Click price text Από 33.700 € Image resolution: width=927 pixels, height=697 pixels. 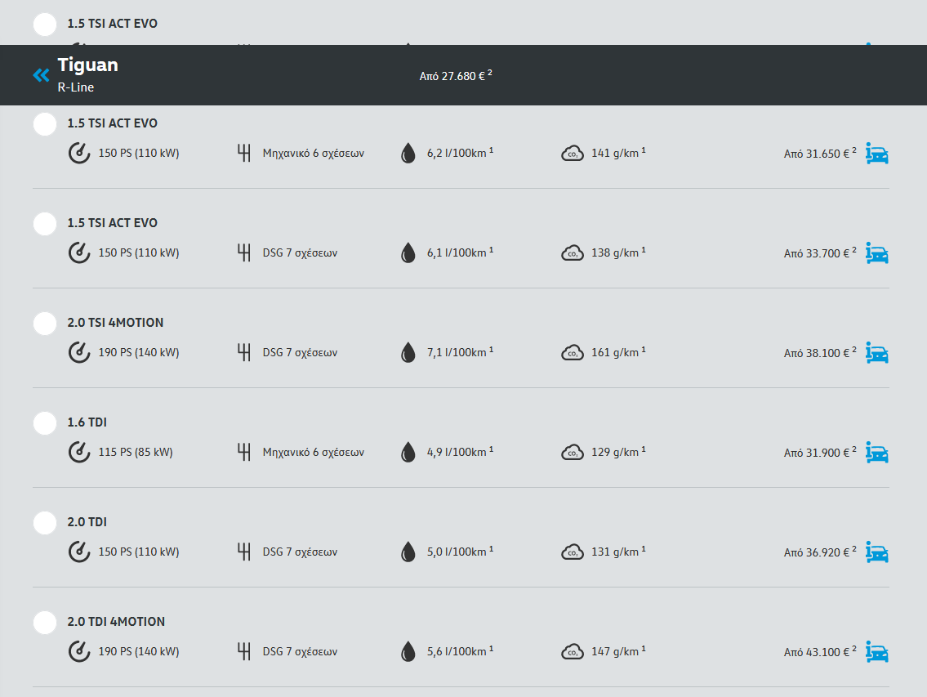pyautogui.click(x=820, y=253)
